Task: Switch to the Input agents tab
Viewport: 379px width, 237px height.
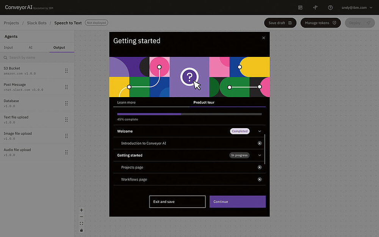Action: coord(8,48)
